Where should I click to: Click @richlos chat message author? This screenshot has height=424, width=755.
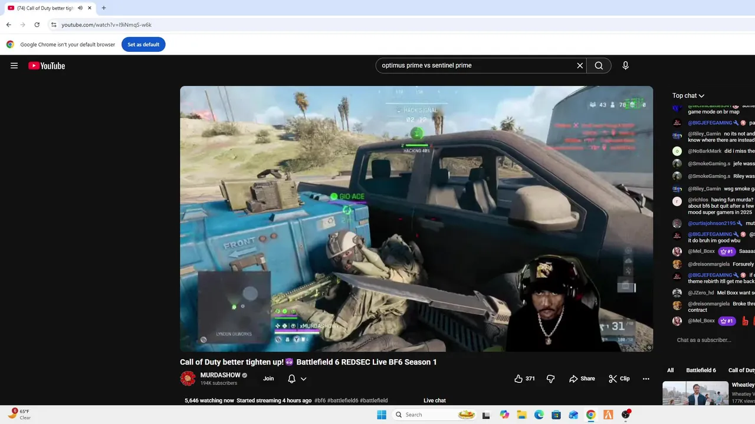point(698,200)
